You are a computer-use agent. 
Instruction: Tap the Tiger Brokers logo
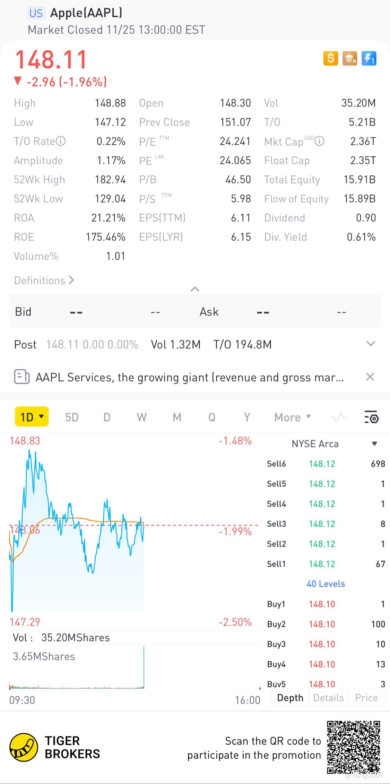tap(24, 747)
